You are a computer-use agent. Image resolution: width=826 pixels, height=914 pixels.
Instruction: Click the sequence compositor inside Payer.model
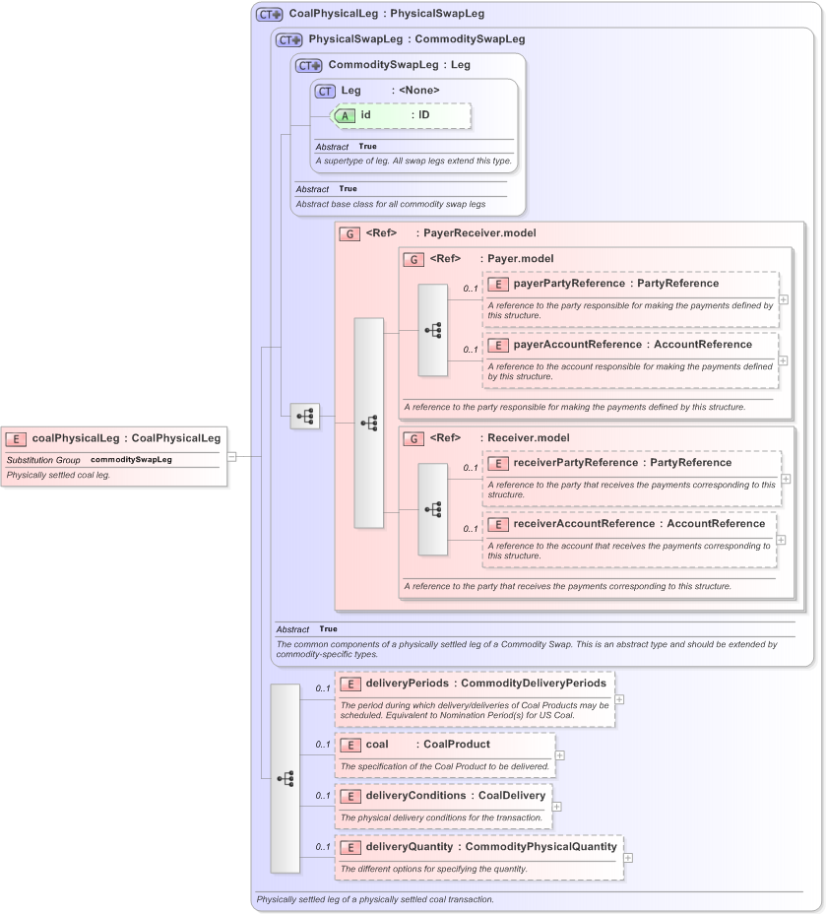click(433, 331)
